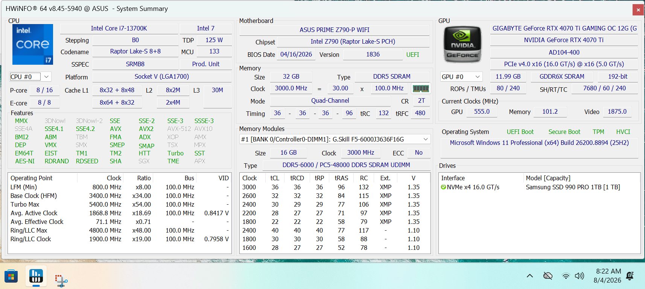Click the Secure Boot label

pyautogui.click(x=564, y=132)
